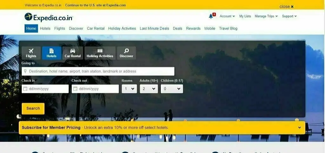Click calendar icon in Check in field
Viewport: 325px width, 153px height.
[x=25, y=89]
